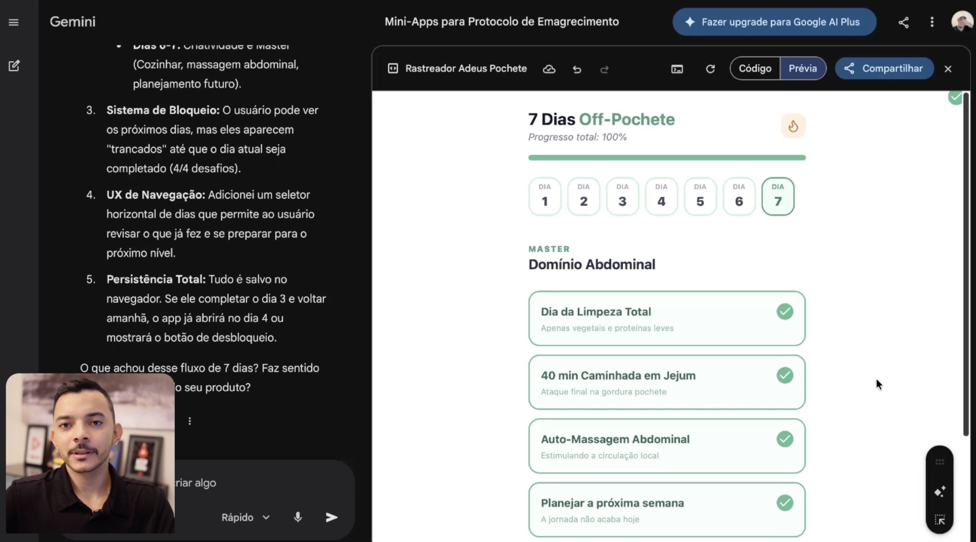Click the Compartilhar button

tap(884, 69)
